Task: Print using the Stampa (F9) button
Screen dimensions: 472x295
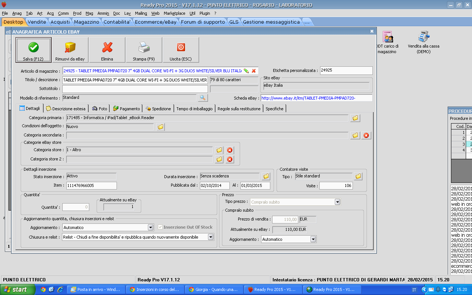Action: (144, 50)
